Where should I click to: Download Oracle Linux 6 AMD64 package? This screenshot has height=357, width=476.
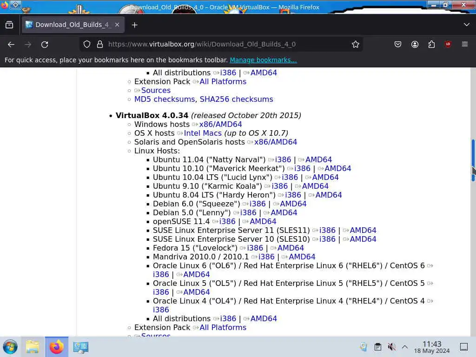coord(197,274)
